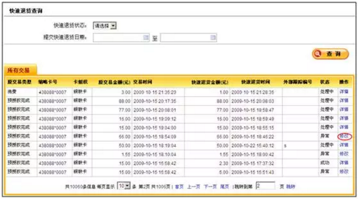Open the 快速退货状态 请选择 dropdown
The image size is (359, 199).
click(x=105, y=26)
